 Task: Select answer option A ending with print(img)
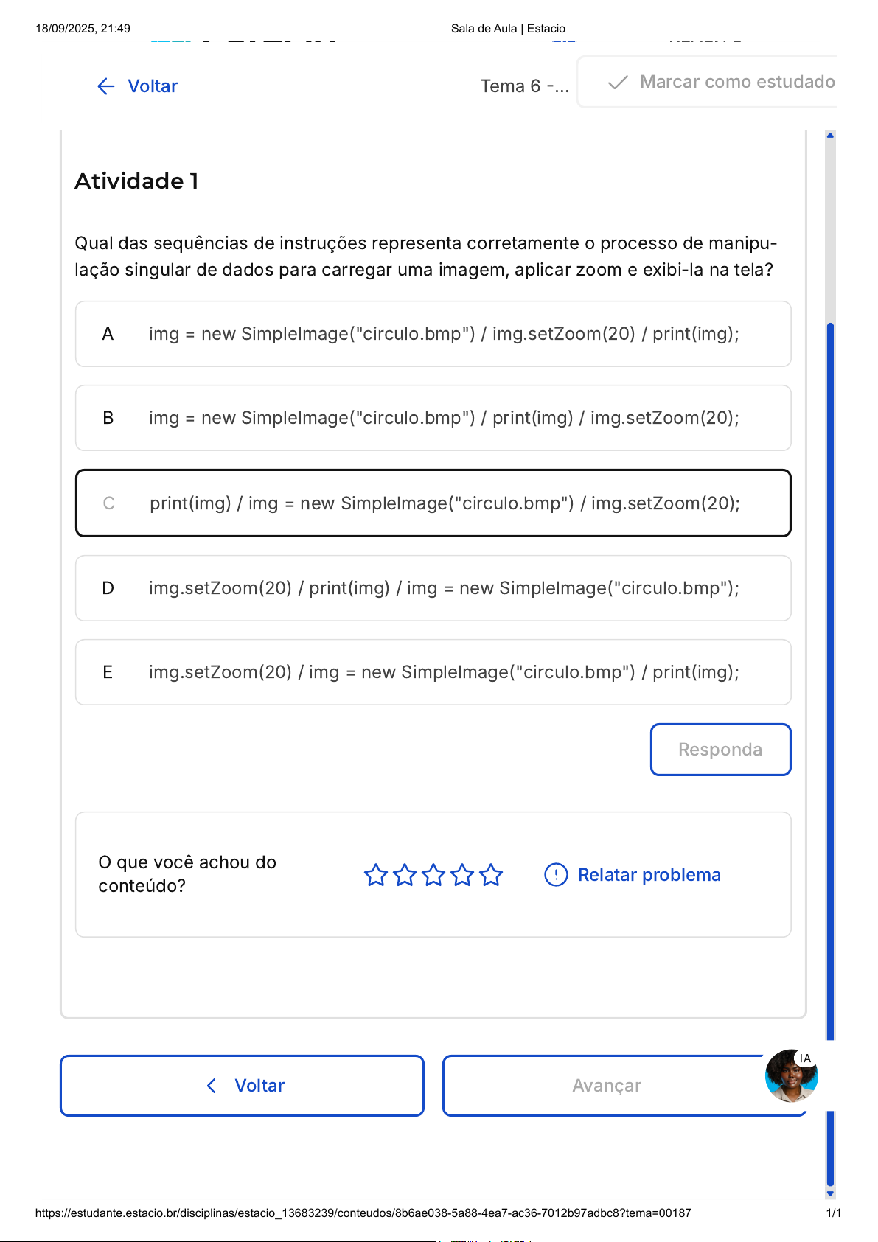[433, 334]
